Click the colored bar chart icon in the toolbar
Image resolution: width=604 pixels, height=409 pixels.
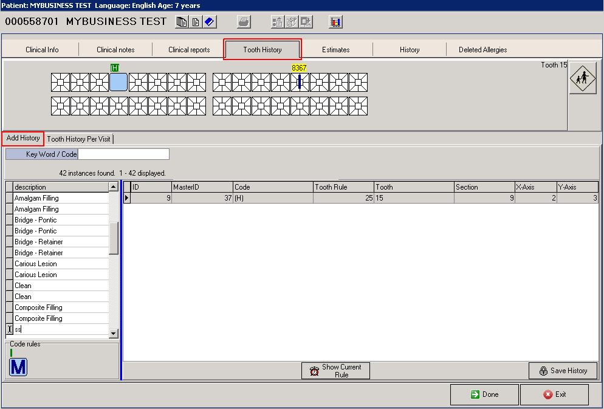(336, 22)
